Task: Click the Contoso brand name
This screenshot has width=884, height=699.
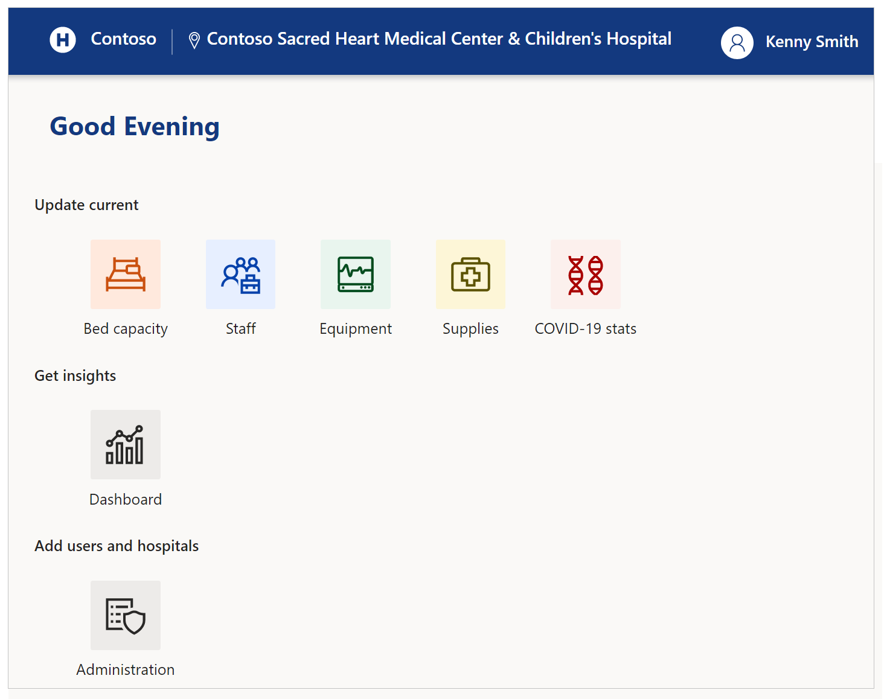Action: coord(123,39)
